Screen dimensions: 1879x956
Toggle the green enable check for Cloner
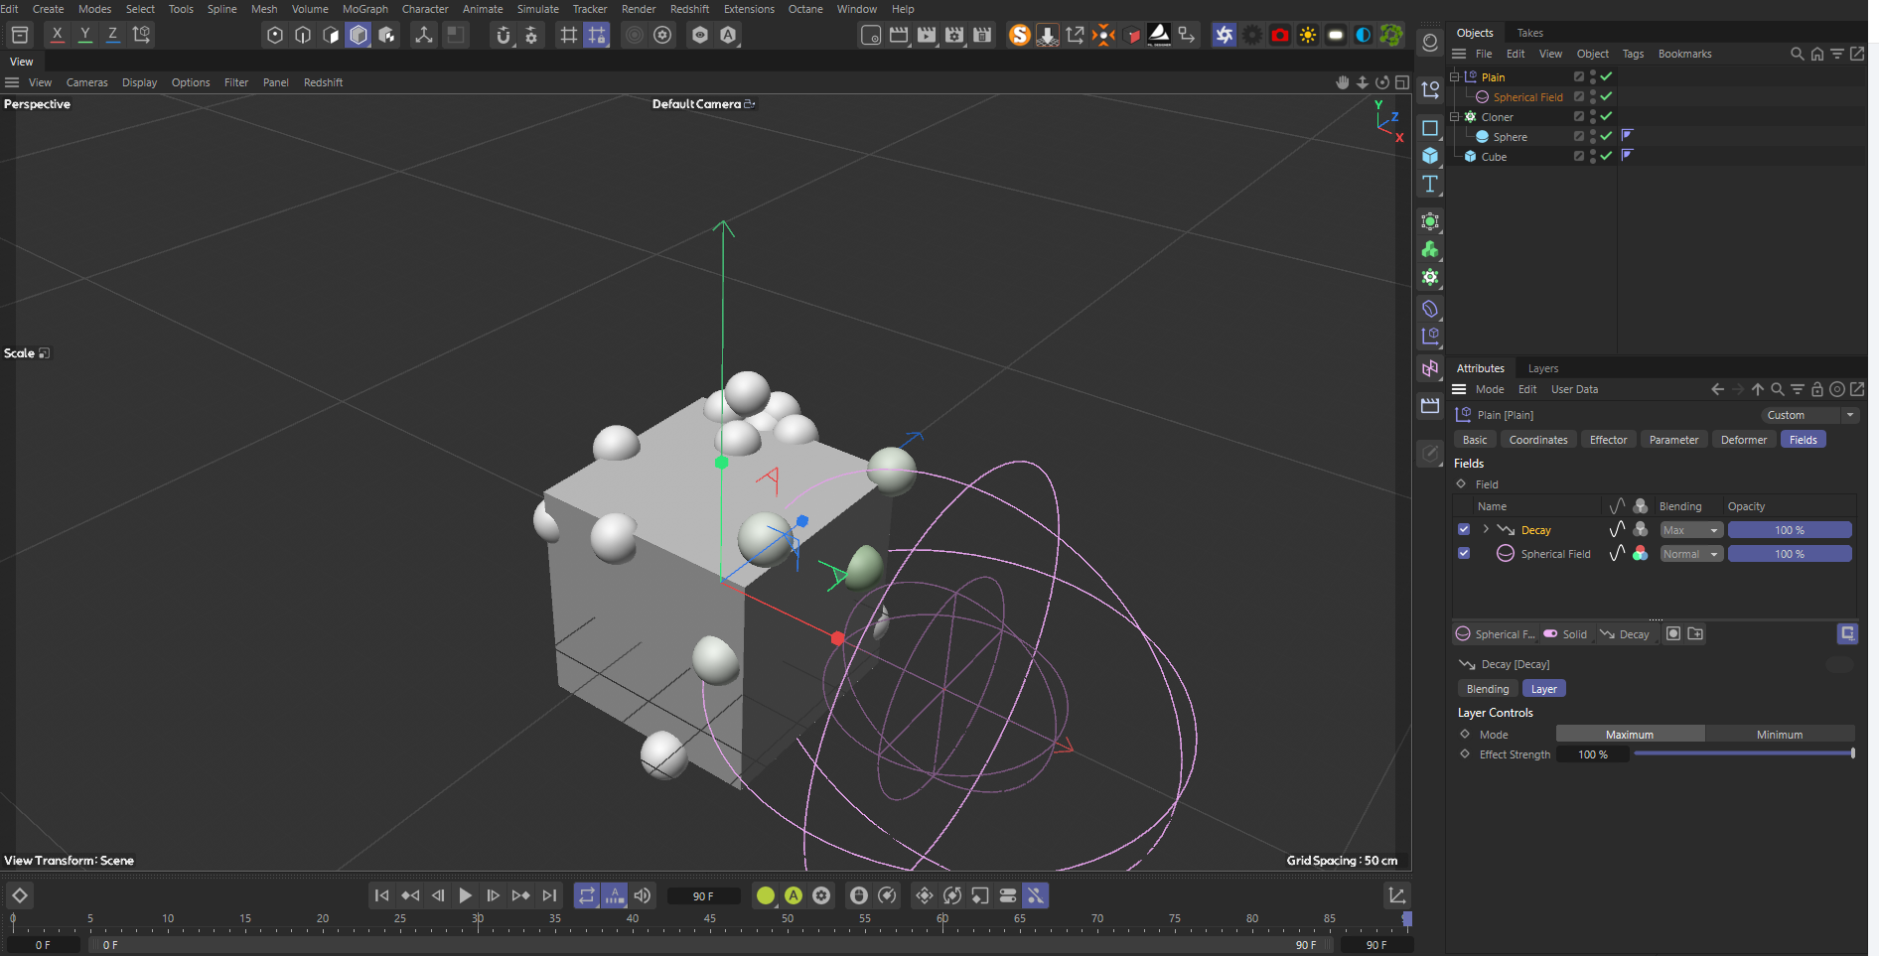[1606, 116]
